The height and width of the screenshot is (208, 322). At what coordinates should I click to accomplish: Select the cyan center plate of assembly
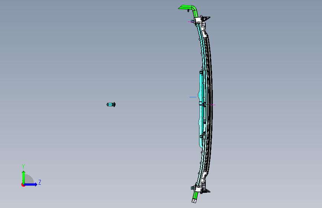pos(201,108)
